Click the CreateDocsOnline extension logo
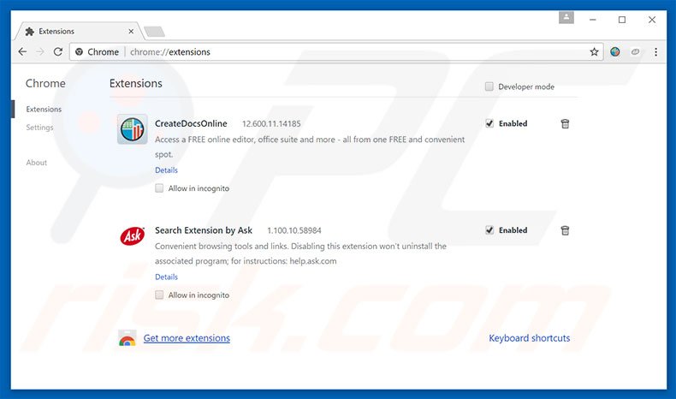Image resolution: width=676 pixels, height=399 pixels. pyautogui.click(x=133, y=129)
